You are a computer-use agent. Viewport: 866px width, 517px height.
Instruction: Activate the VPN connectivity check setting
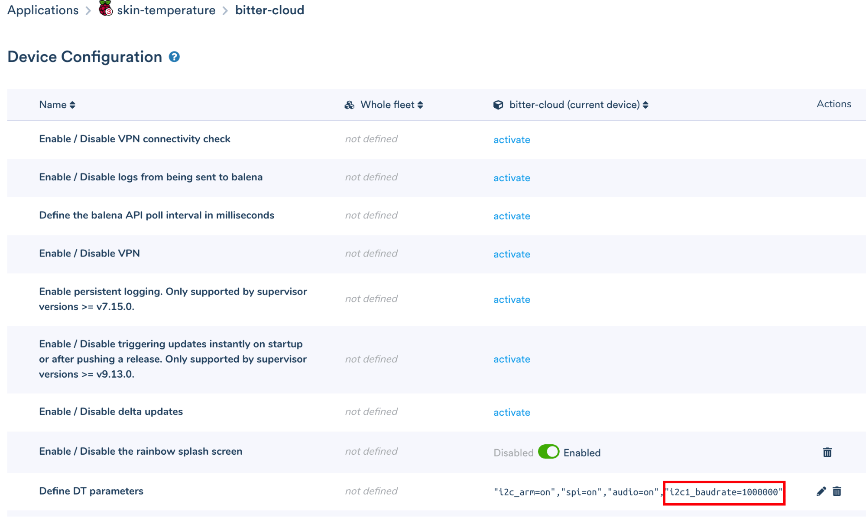coord(512,140)
